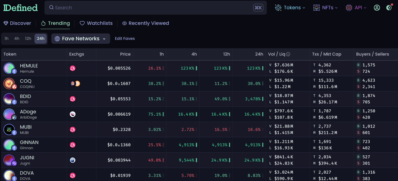Click the COQ token avatar icon
398x181 pixels.
(x=9, y=84)
